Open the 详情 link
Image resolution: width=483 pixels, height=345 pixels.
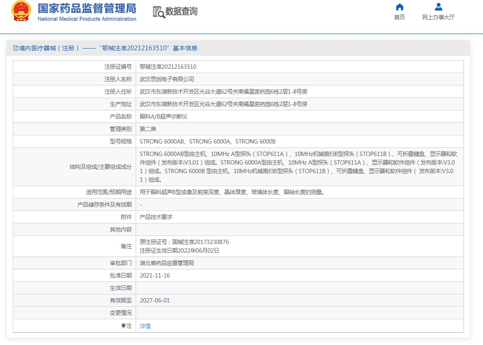pos(145,326)
